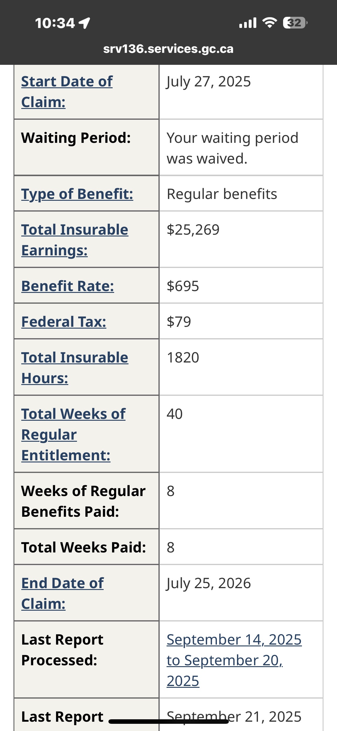Screen dimensions: 337x731
Task: Tap the $695 benefit rate value
Action: tap(183, 286)
